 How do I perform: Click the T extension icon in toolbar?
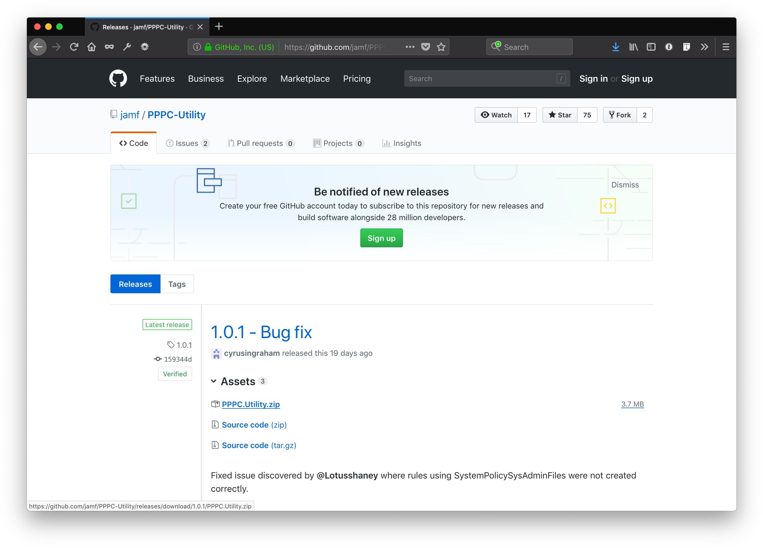point(686,47)
